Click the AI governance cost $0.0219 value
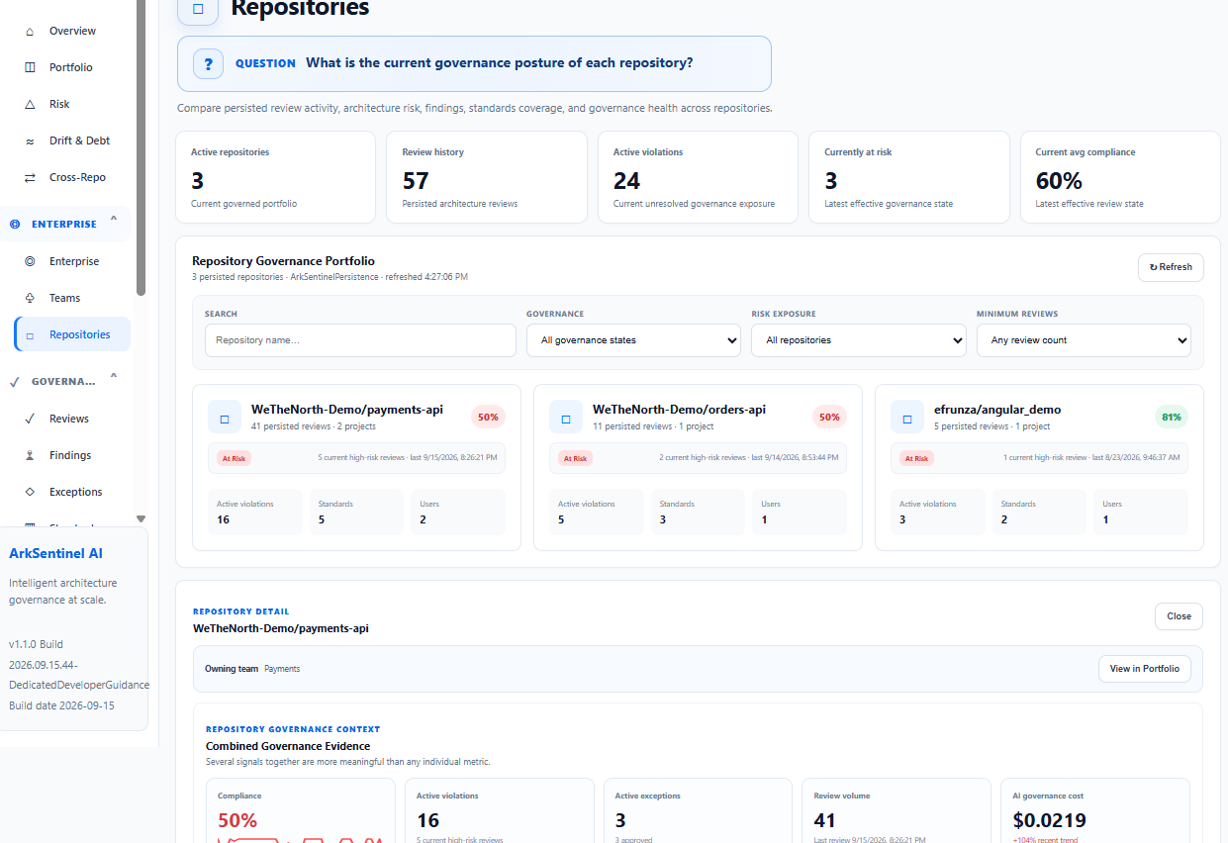This screenshot has height=843, width=1228. [1049, 820]
